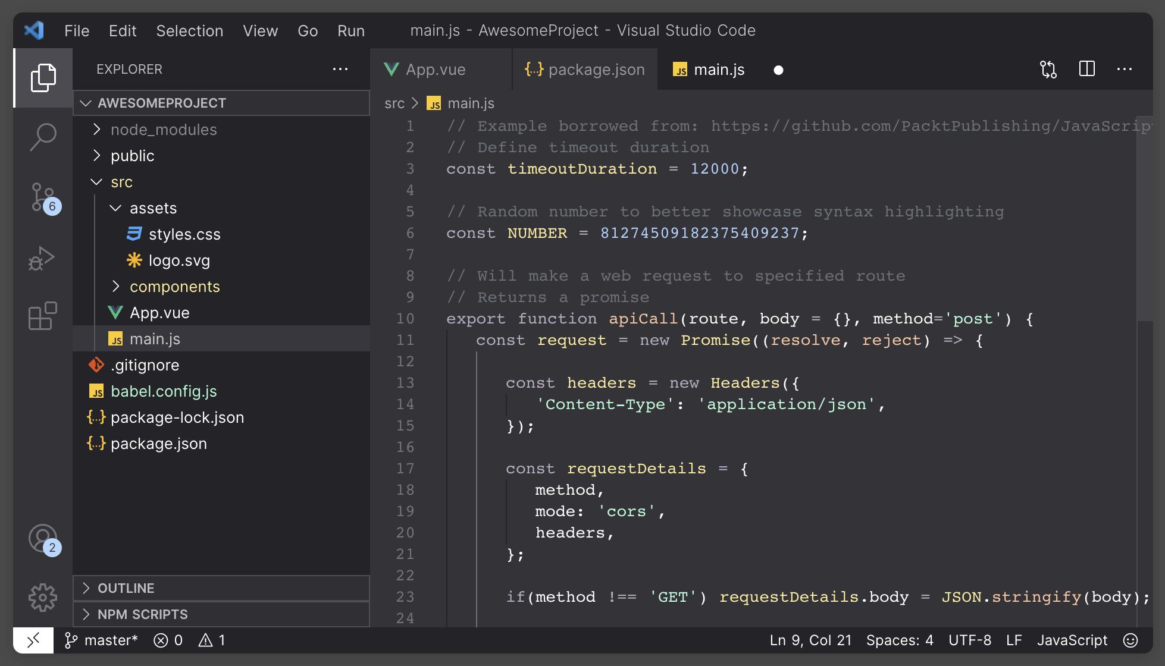
Task: Click the feedback smiley icon
Action: (x=1130, y=640)
